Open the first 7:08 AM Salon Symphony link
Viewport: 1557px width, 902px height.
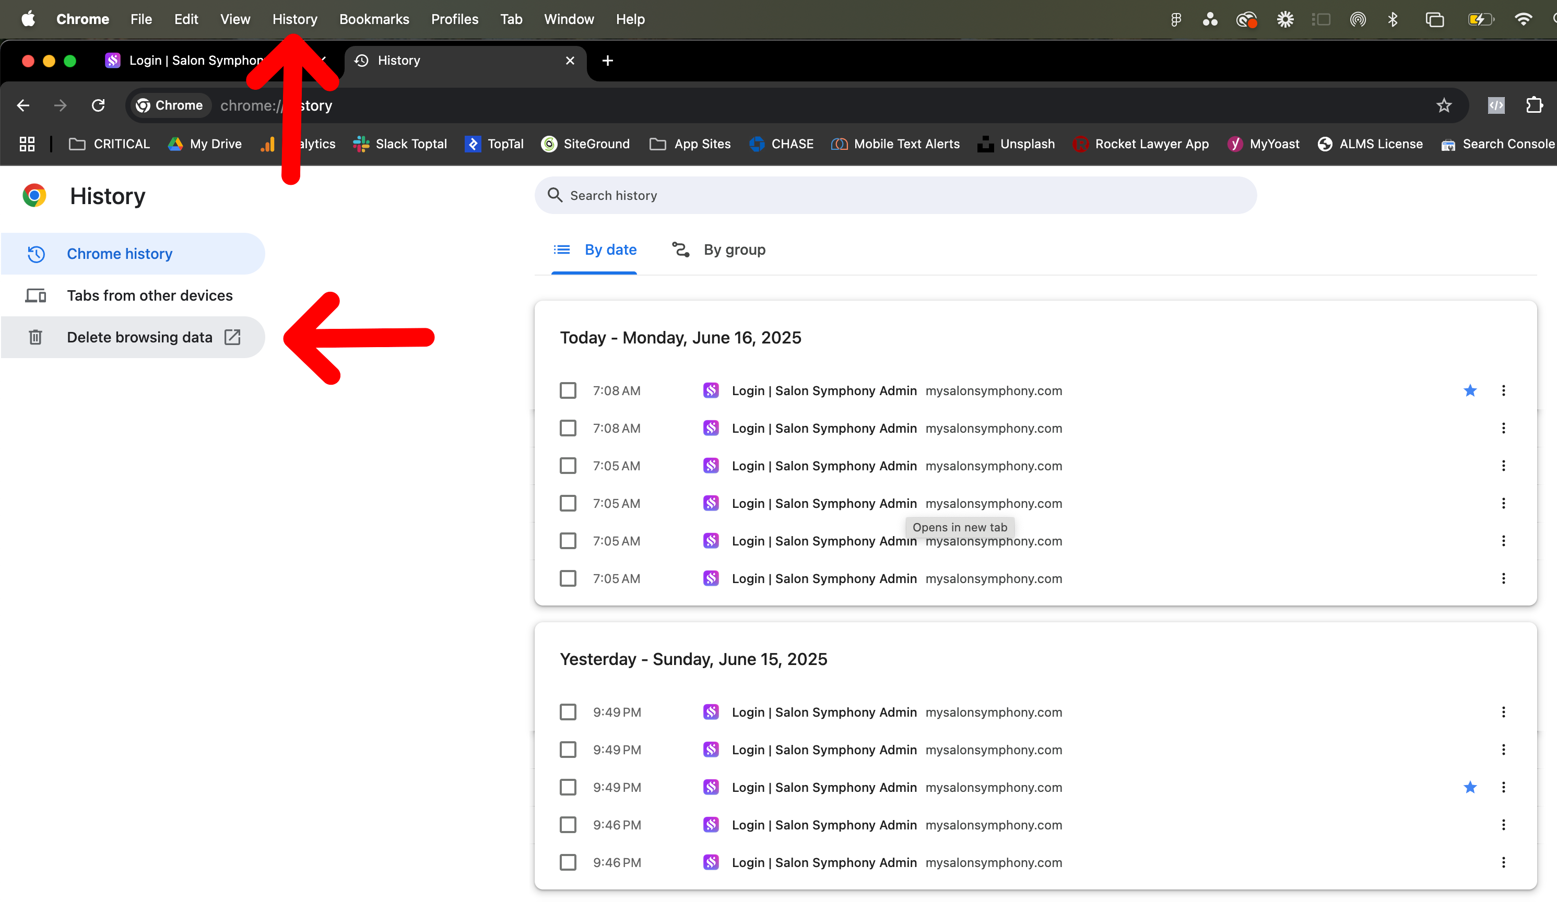[824, 390]
